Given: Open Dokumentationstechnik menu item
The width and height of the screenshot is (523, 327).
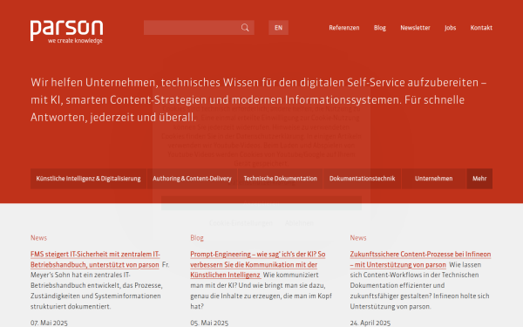Looking at the screenshot, I should point(363,179).
